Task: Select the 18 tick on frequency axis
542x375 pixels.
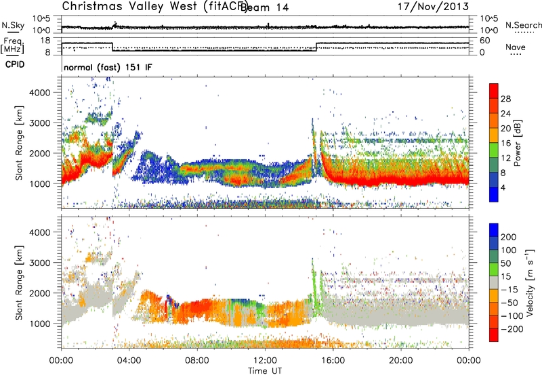Action: coord(45,41)
